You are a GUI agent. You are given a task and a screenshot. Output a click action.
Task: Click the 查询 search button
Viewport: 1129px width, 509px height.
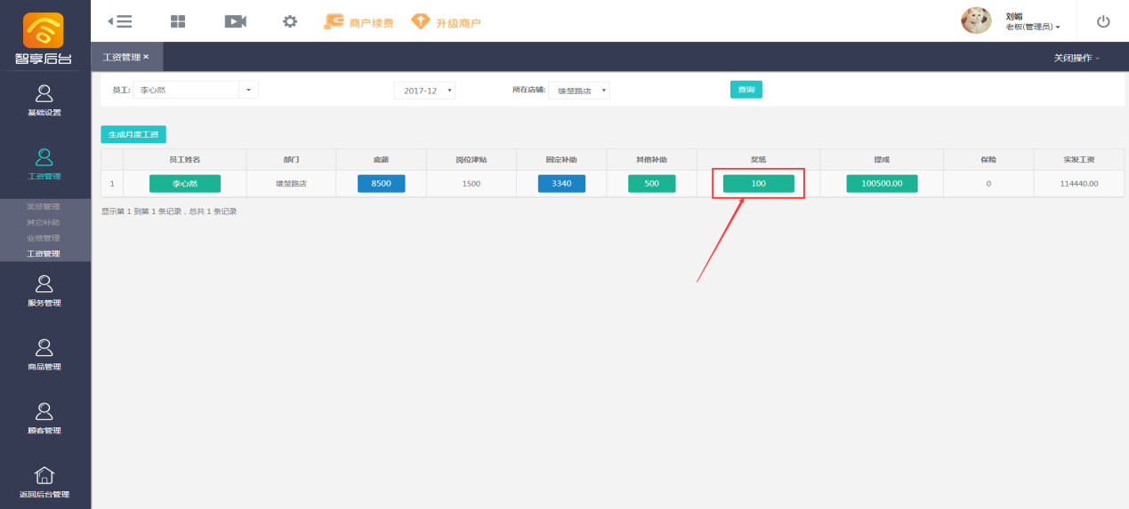746,90
